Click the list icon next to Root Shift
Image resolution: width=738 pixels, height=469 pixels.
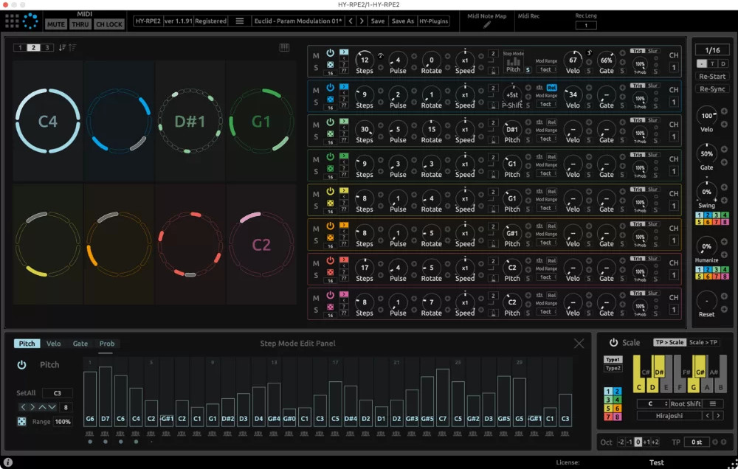click(713, 403)
